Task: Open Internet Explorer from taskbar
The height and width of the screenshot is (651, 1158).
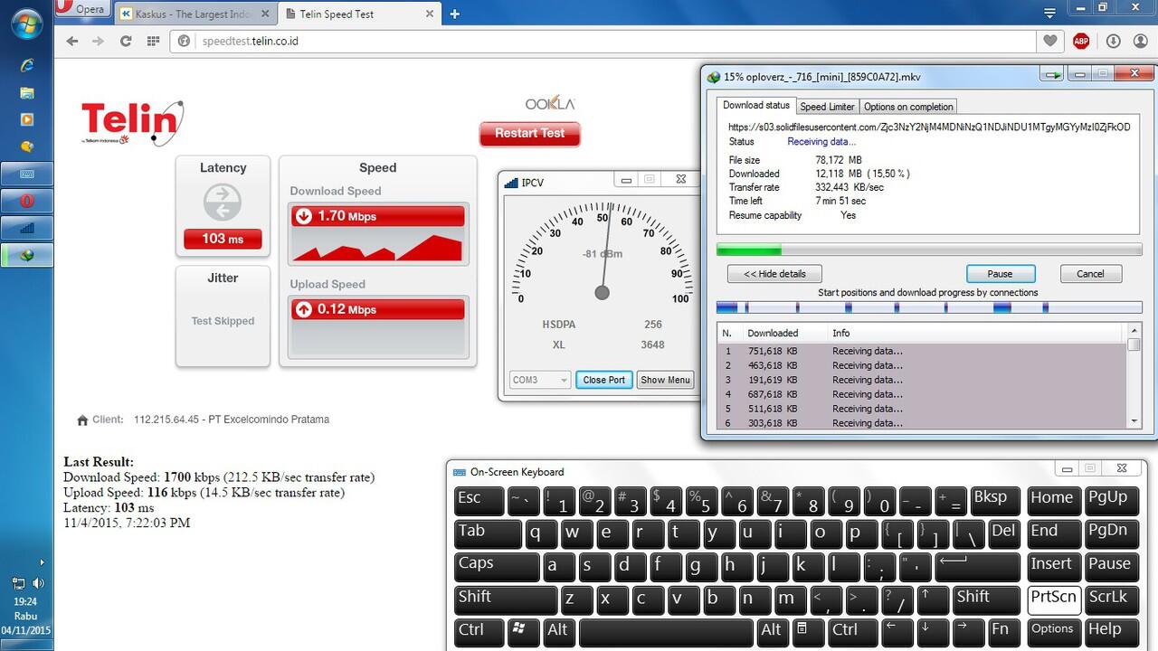Action: coord(27,65)
